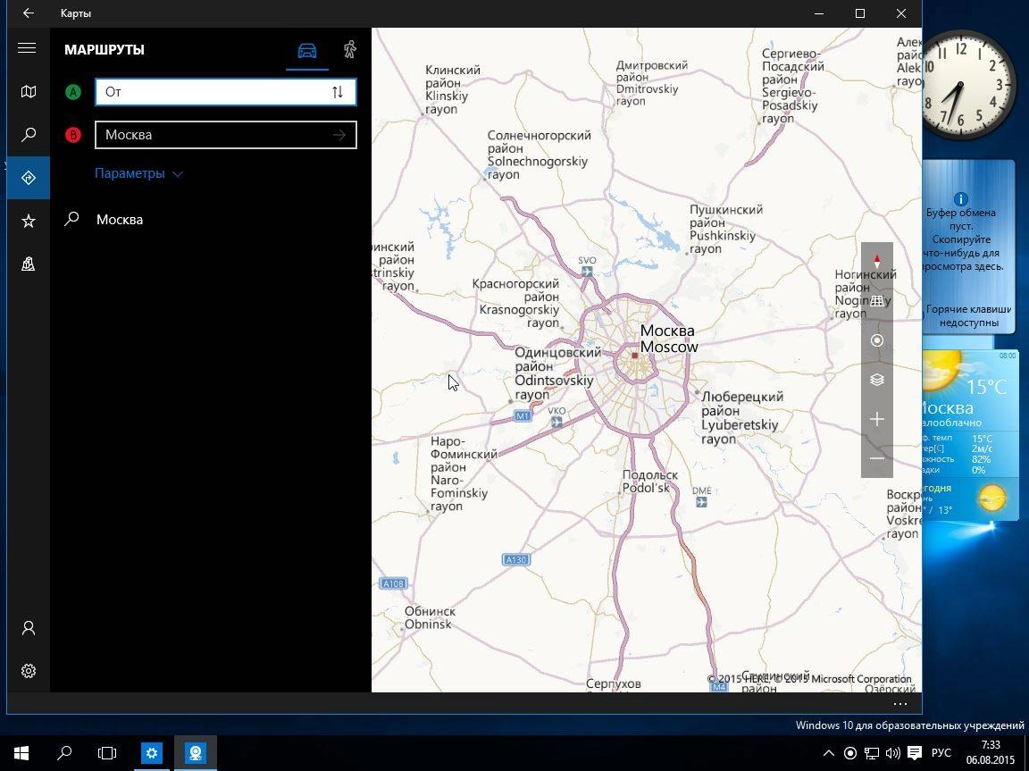
Task: Open Maps settings gear in sidebar
Action: click(x=29, y=671)
